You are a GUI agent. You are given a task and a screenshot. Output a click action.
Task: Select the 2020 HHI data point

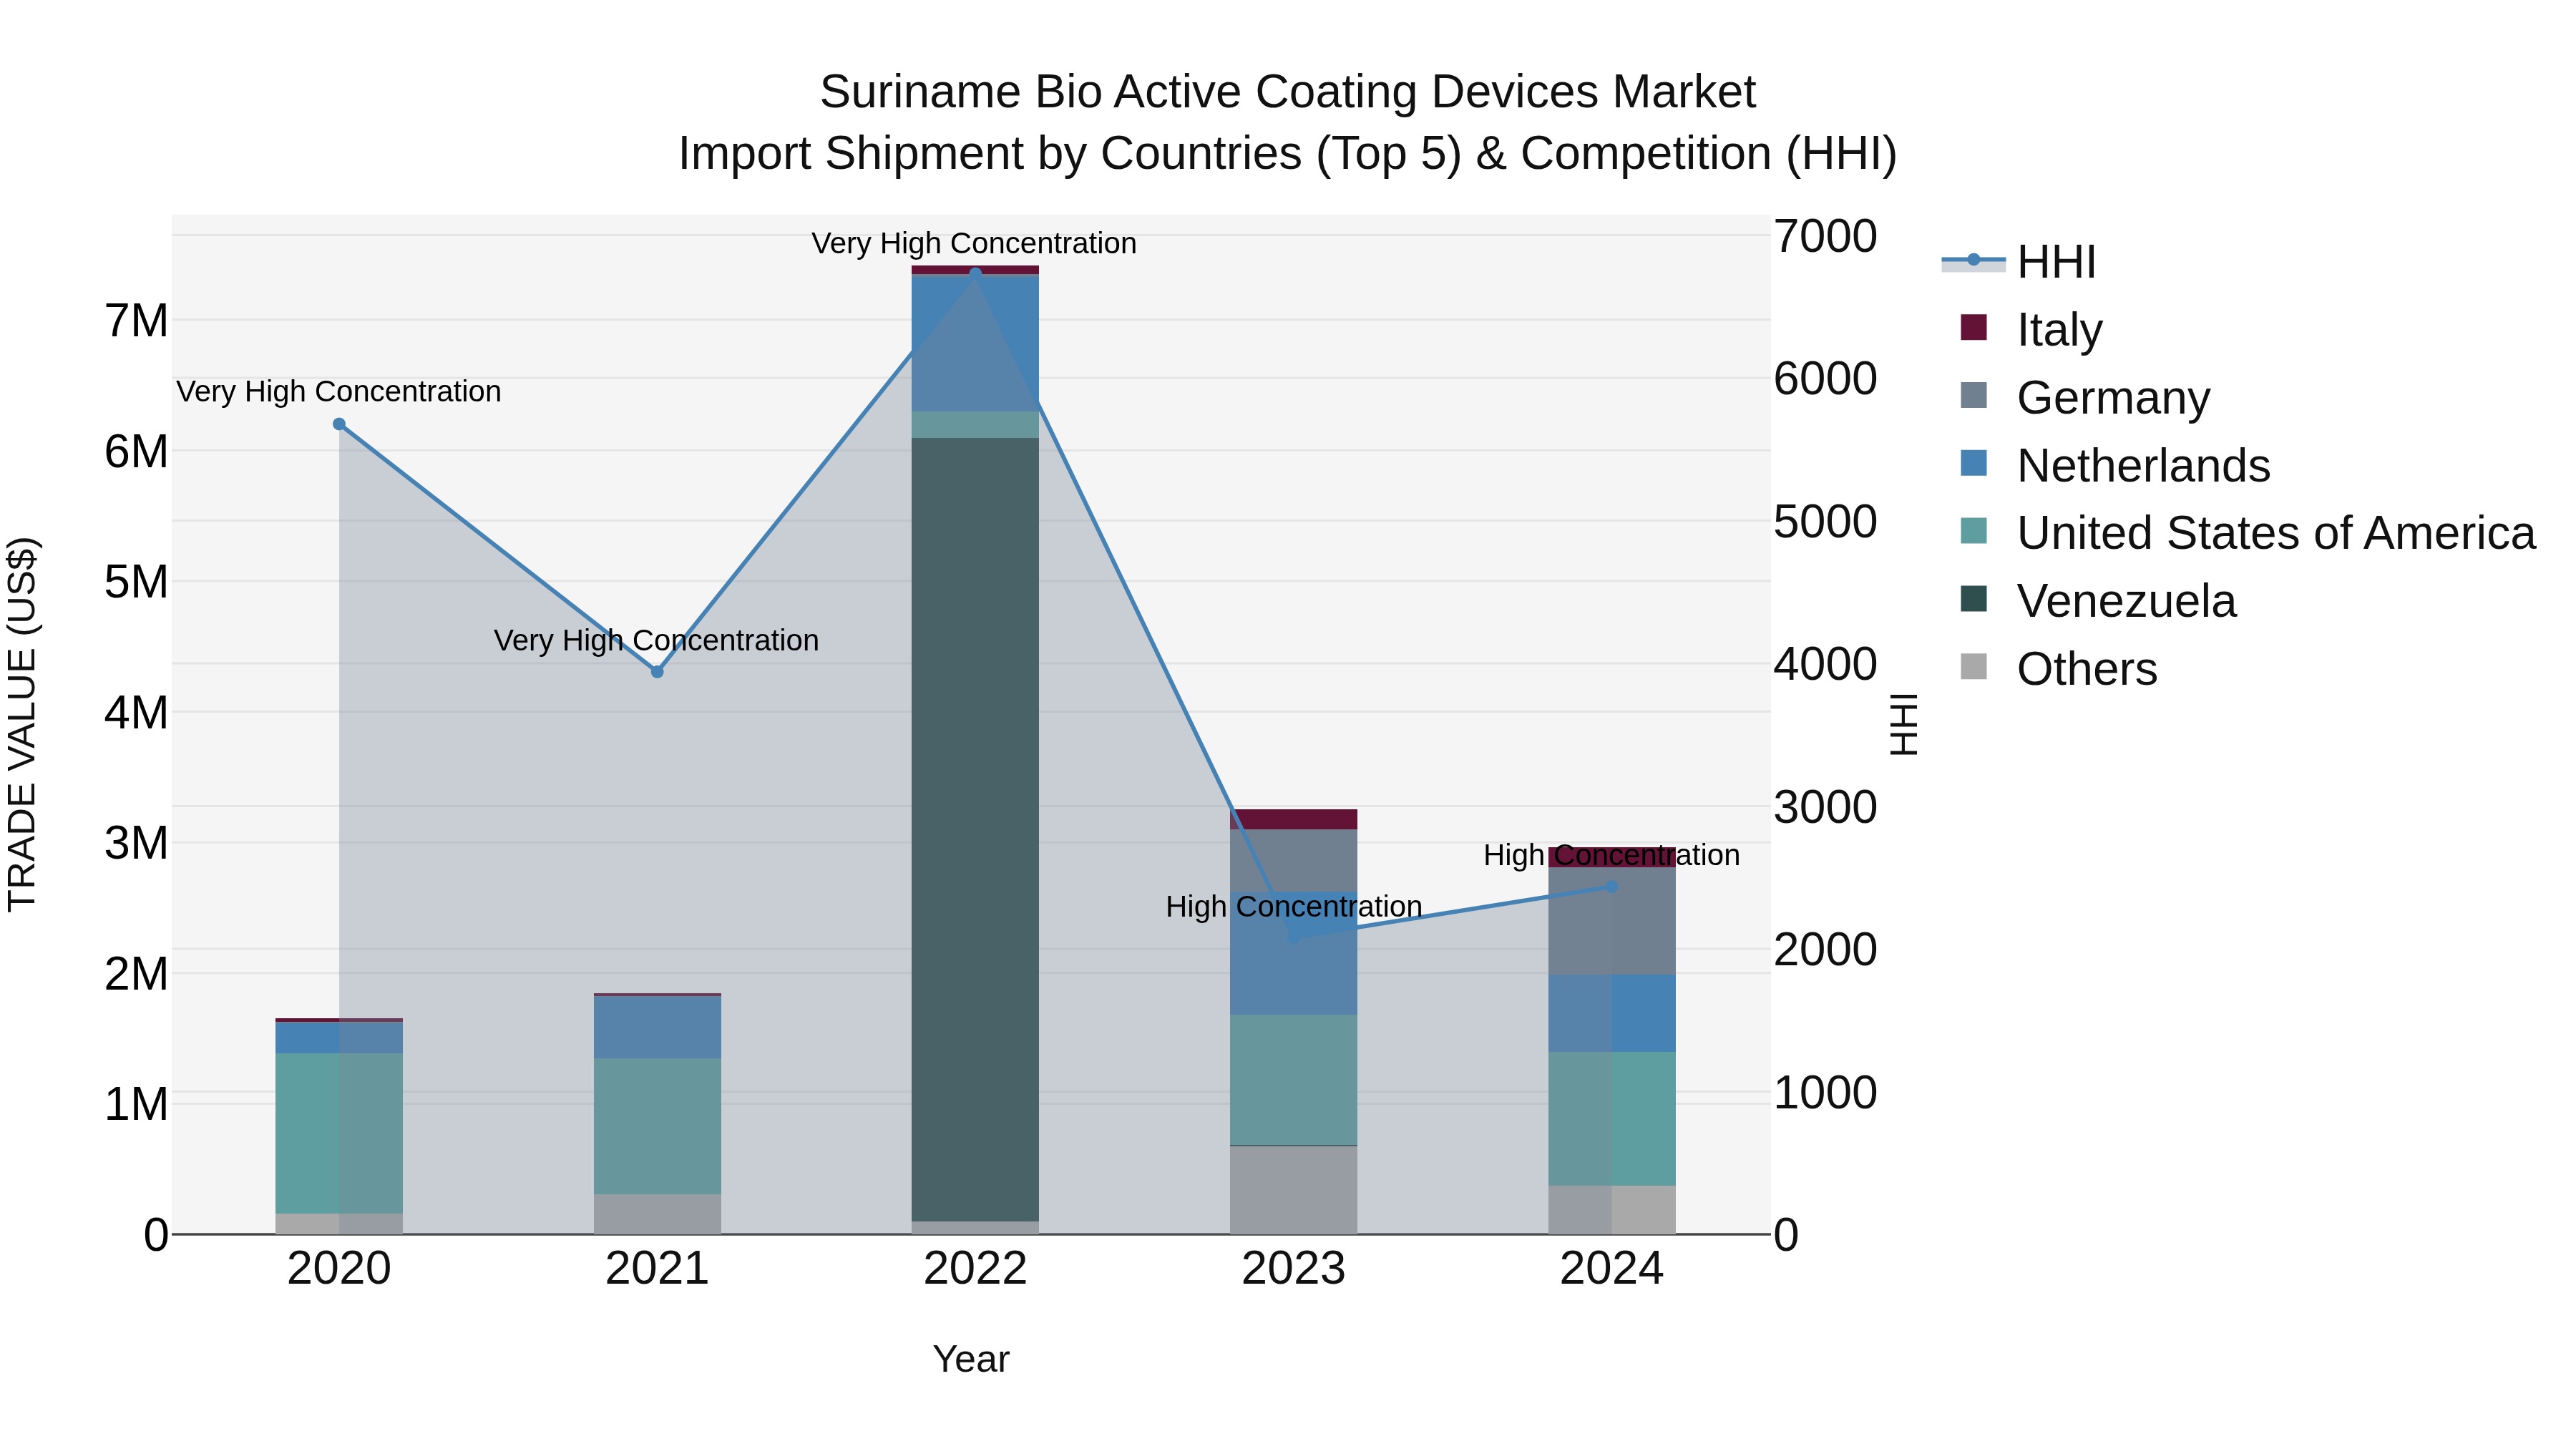(x=339, y=424)
